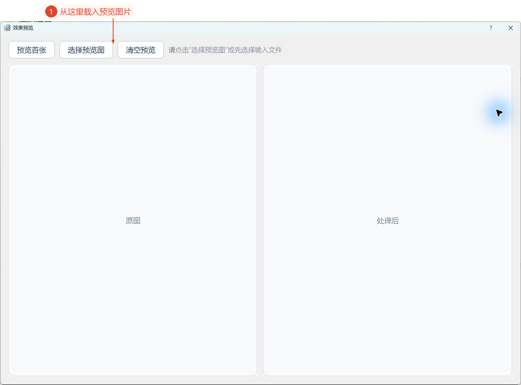This screenshot has height=385, width=521.
Task: Click the 效果预览 window title text
Action: [23, 28]
